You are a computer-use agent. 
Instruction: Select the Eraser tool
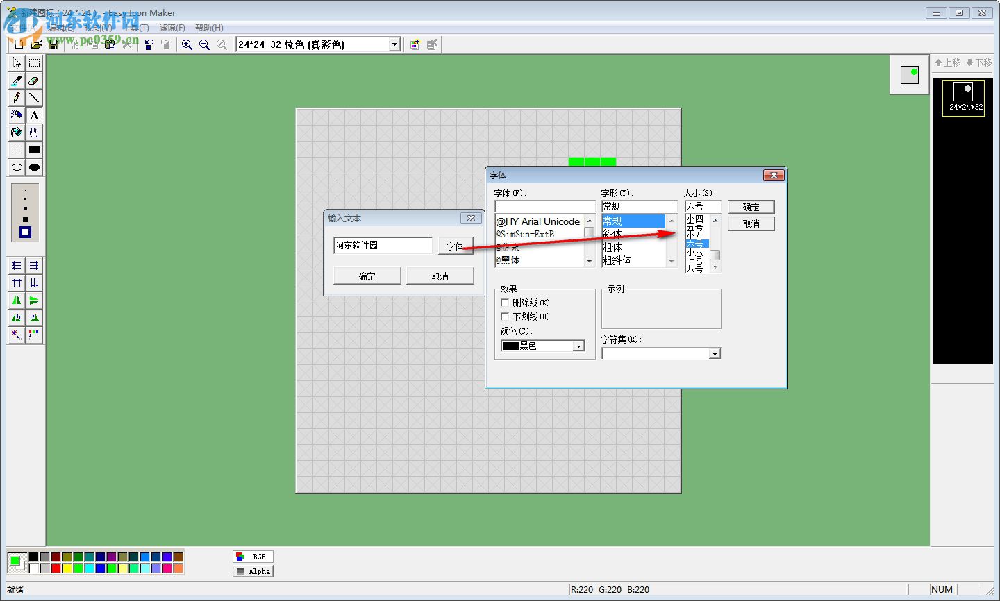pyautogui.click(x=34, y=81)
